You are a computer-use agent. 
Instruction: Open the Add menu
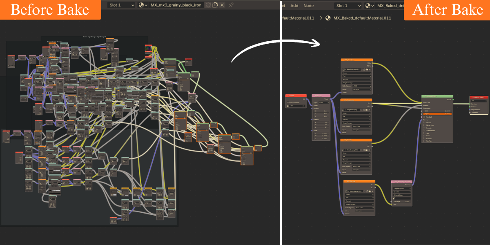294,5
